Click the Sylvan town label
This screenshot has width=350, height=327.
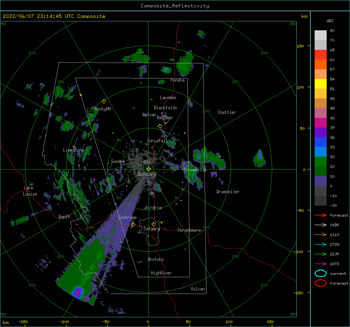click(149, 115)
